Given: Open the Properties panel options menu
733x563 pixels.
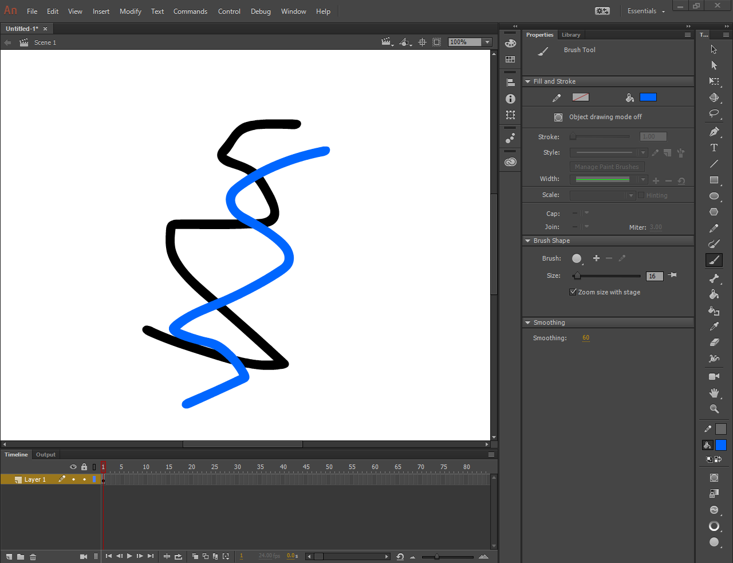Looking at the screenshot, I should (x=688, y=34).
